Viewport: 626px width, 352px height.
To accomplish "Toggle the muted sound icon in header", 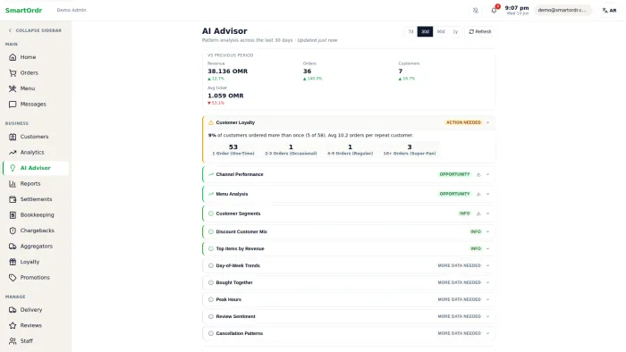I will click(476, 11).
